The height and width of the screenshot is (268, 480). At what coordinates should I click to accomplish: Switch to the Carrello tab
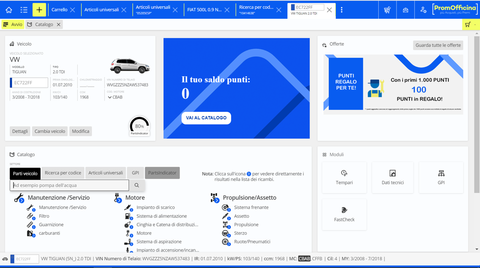click(x=59, y=10)
